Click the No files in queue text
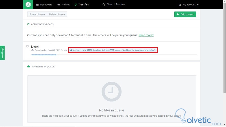The height and width of the screenshot is (127, 226). 112,110
